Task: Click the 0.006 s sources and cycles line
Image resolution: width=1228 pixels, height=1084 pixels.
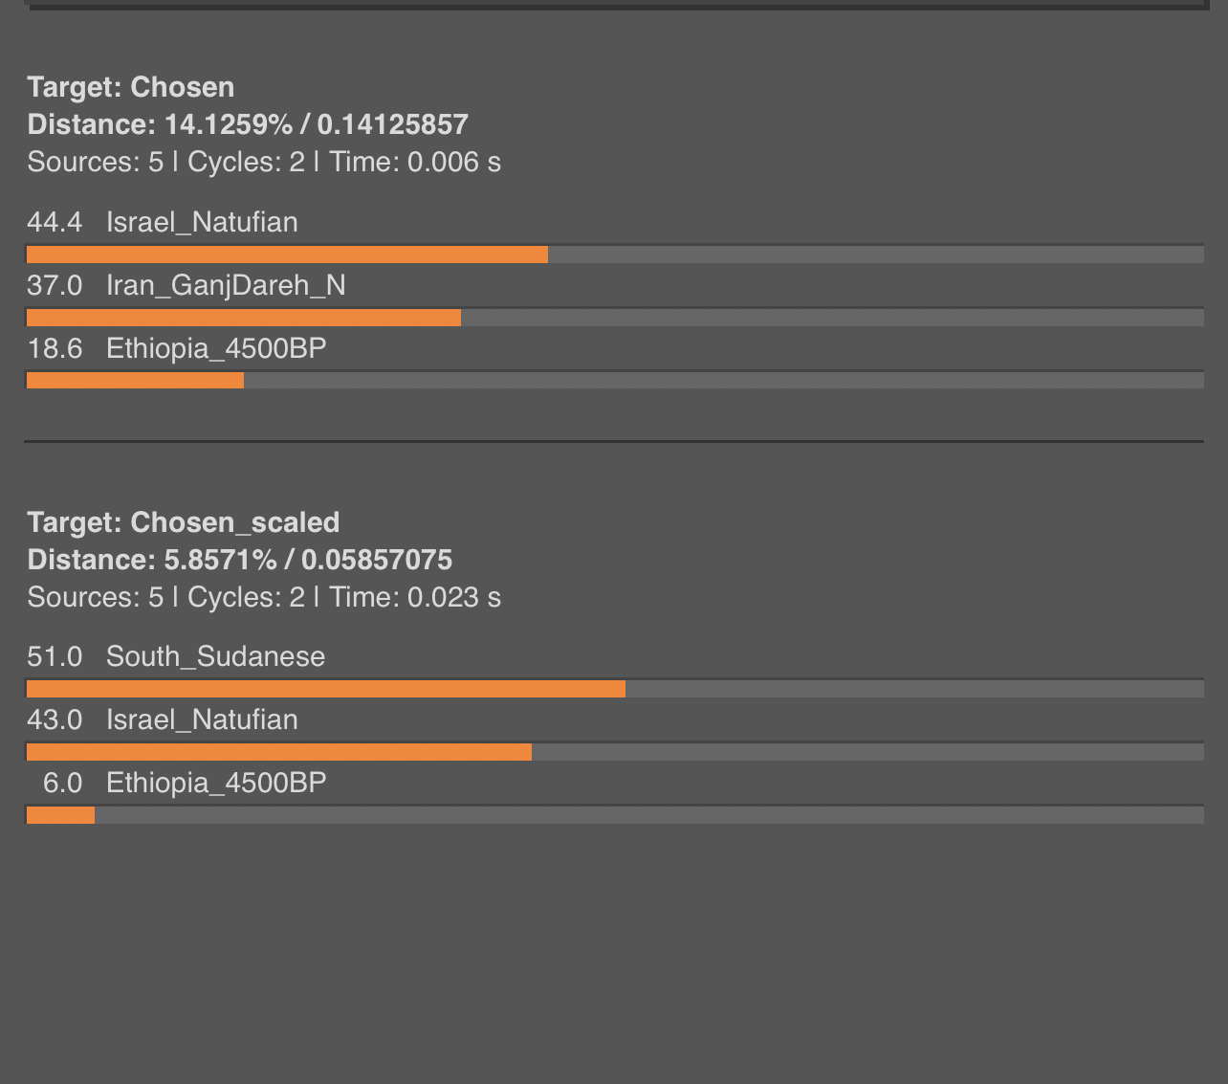Action: (264, 162)
